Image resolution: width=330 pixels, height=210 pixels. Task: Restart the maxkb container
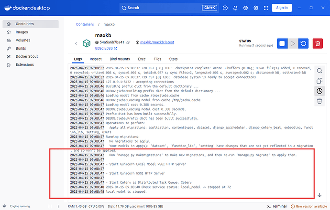303,43
